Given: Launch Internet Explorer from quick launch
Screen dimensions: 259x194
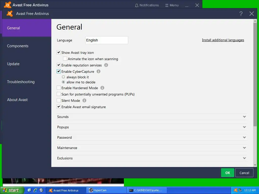Looking at the screenshot, I should pos(35,190).
